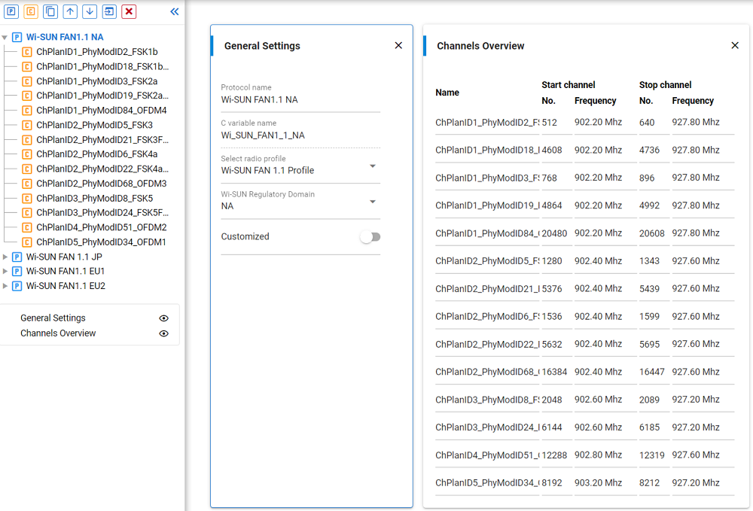Click channel icon beside ChPlanID2_PhyModID5_FSK3
Viewport: 753px width, 511px height.
click(x=27, y=125)
